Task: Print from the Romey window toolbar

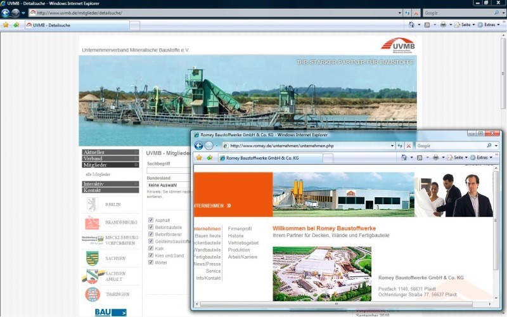Action: tap(435, 157)
